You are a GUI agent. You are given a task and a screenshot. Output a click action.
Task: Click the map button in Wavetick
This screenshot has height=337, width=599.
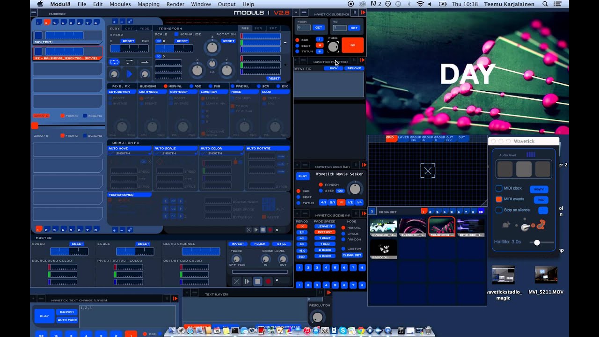click(x=541, y=200)
